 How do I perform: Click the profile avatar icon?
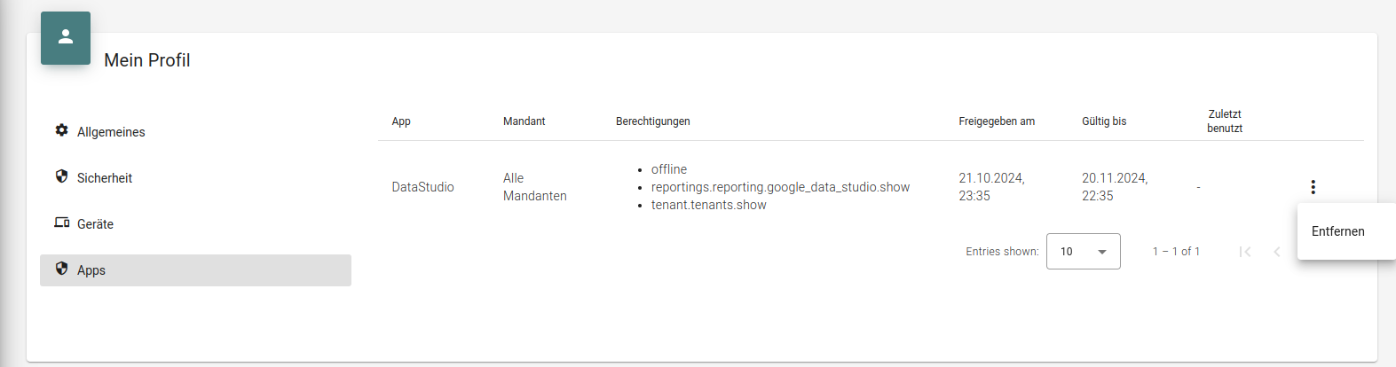coord(66,37)
